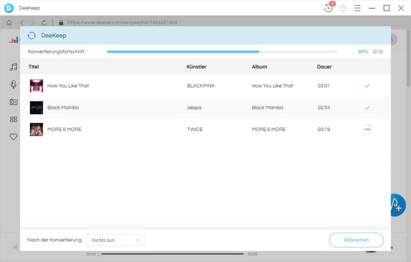Image resolution: width=411 pixels, height=262 pixels.
Task: Click Album column header
Action: coord(260,66)
